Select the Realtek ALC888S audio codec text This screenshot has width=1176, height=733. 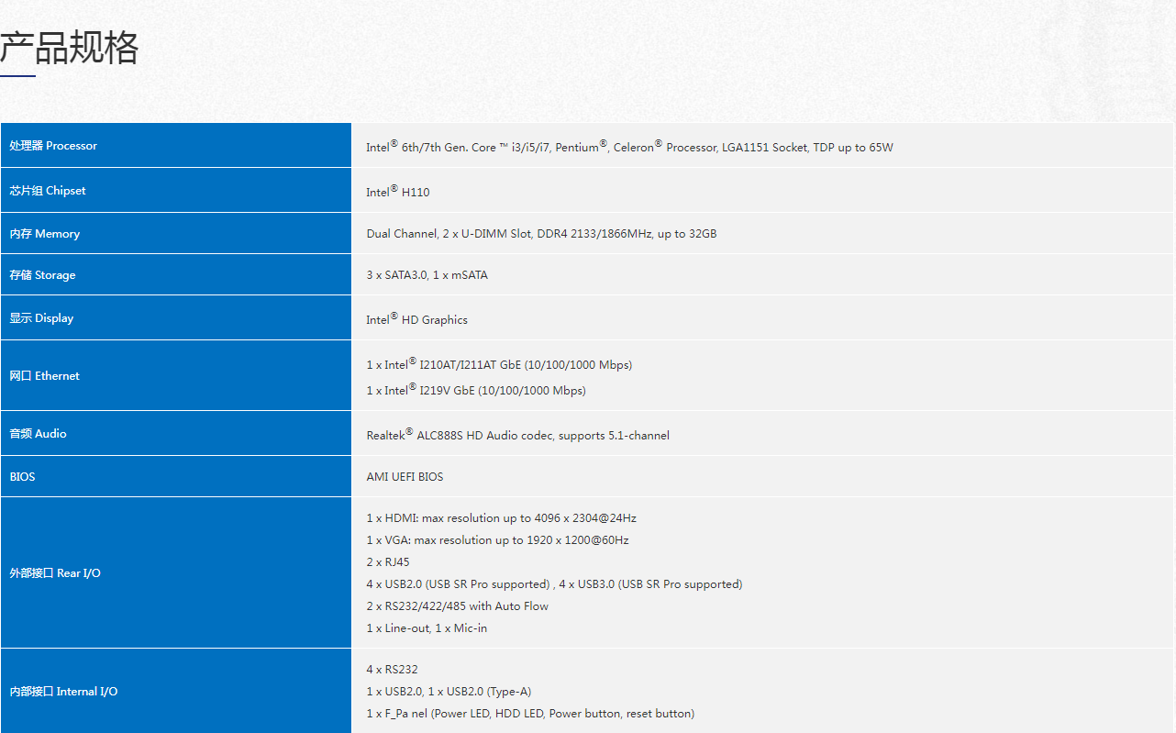[x=517, y=435]
